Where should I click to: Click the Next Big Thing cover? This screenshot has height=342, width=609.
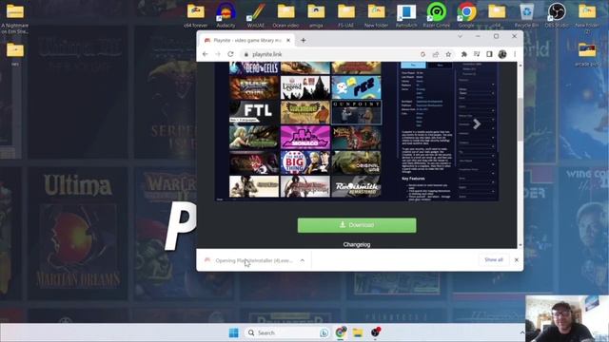305,162
